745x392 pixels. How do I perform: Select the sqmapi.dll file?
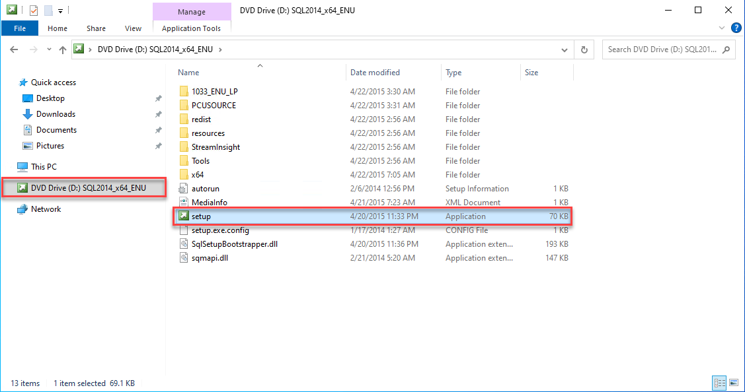(x=210, y=258)
